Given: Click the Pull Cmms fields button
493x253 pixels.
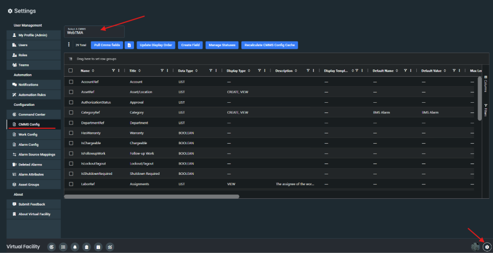Looking at the screenshot, I should (107, 45).
